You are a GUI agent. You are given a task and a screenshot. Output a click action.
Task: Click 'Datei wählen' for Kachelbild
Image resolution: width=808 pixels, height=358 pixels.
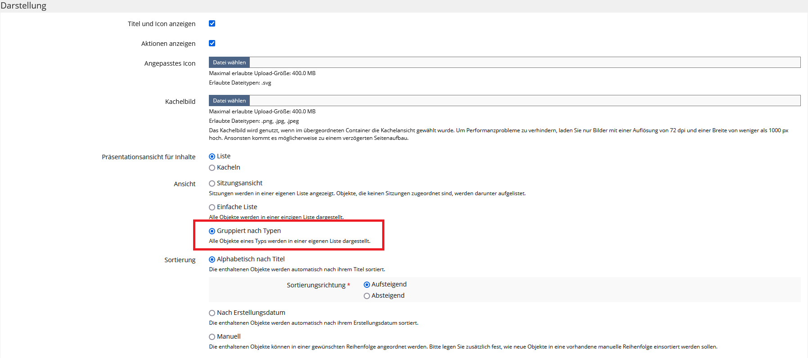tap(229, 101)
